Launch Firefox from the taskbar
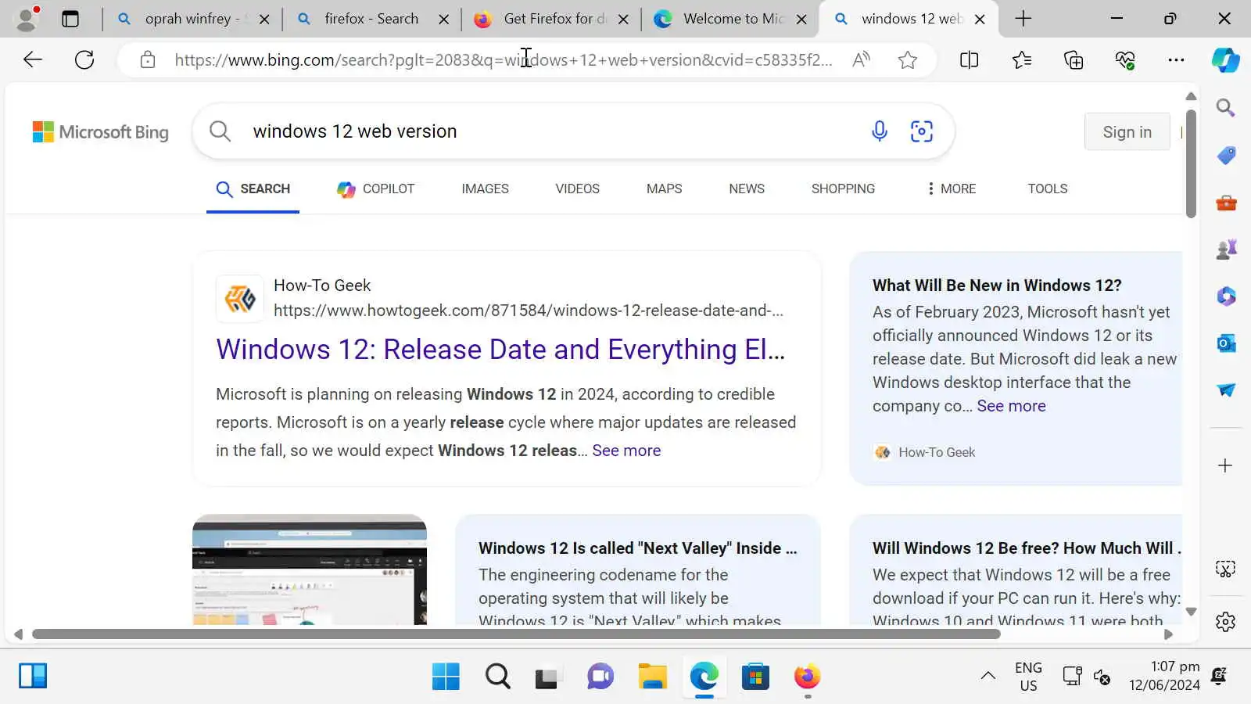 click(x=807, y=677)
